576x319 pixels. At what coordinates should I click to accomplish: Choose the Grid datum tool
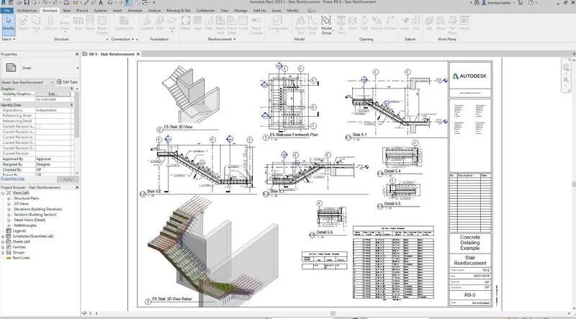click(x=416, y=23)
